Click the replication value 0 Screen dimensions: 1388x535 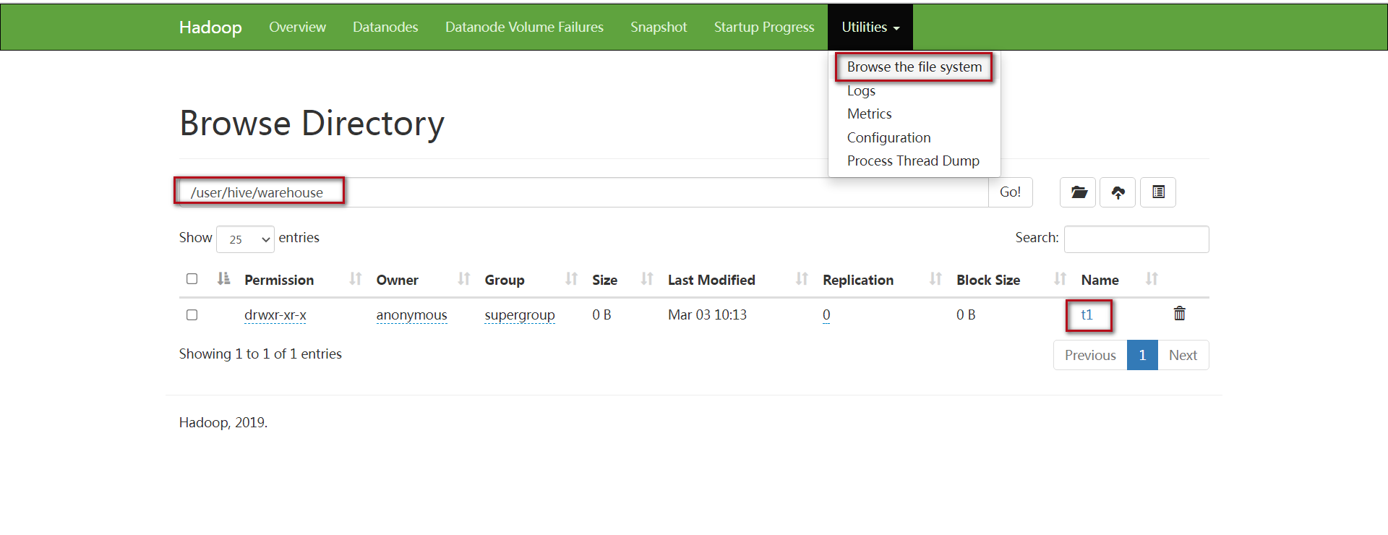(826, 315)
